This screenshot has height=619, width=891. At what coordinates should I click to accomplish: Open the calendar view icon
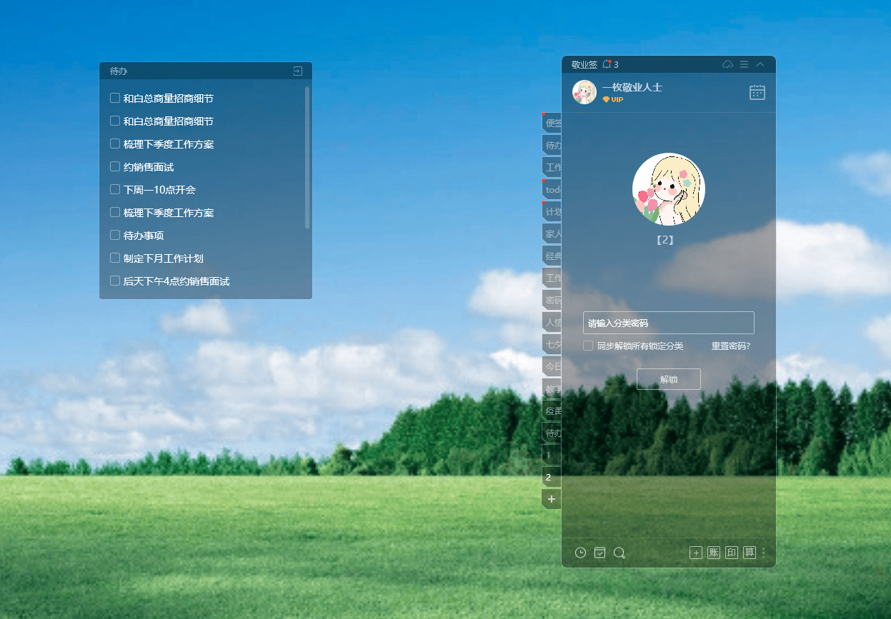pos(757,92)
